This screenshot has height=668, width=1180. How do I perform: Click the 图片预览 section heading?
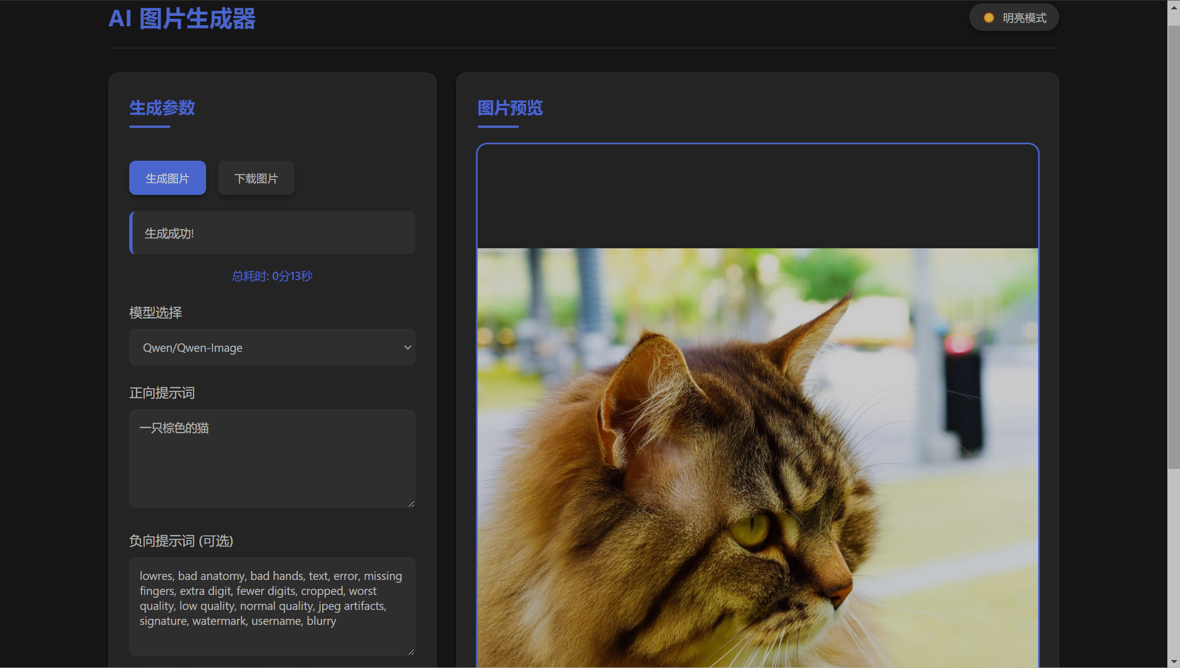[510, 108]
